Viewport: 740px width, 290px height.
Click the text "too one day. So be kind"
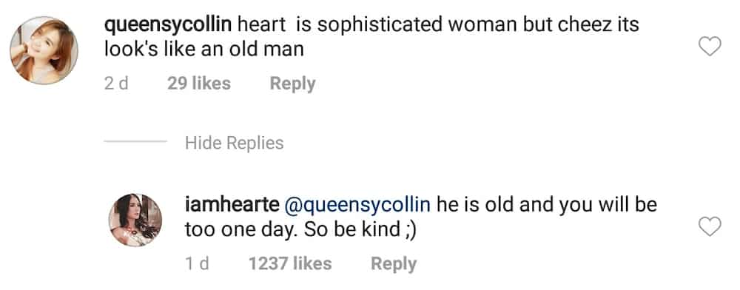[x=292, y=229]
